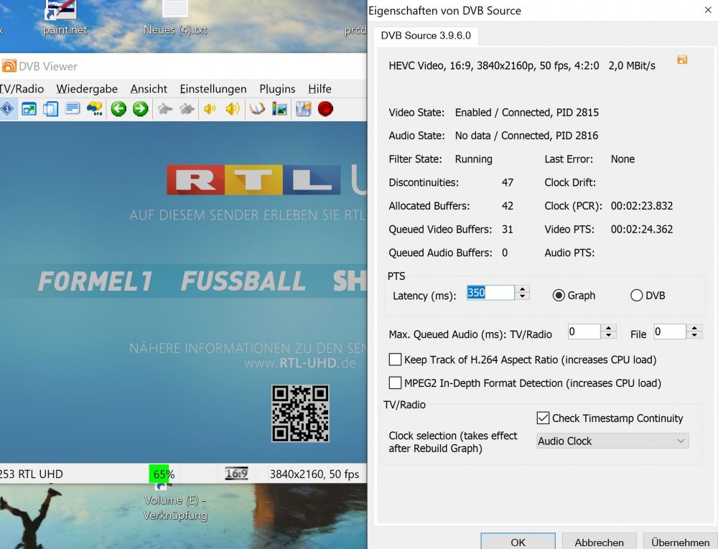718x549 pixels.
Task: Open the Einstellungen menu
Action: coord(213,89)
